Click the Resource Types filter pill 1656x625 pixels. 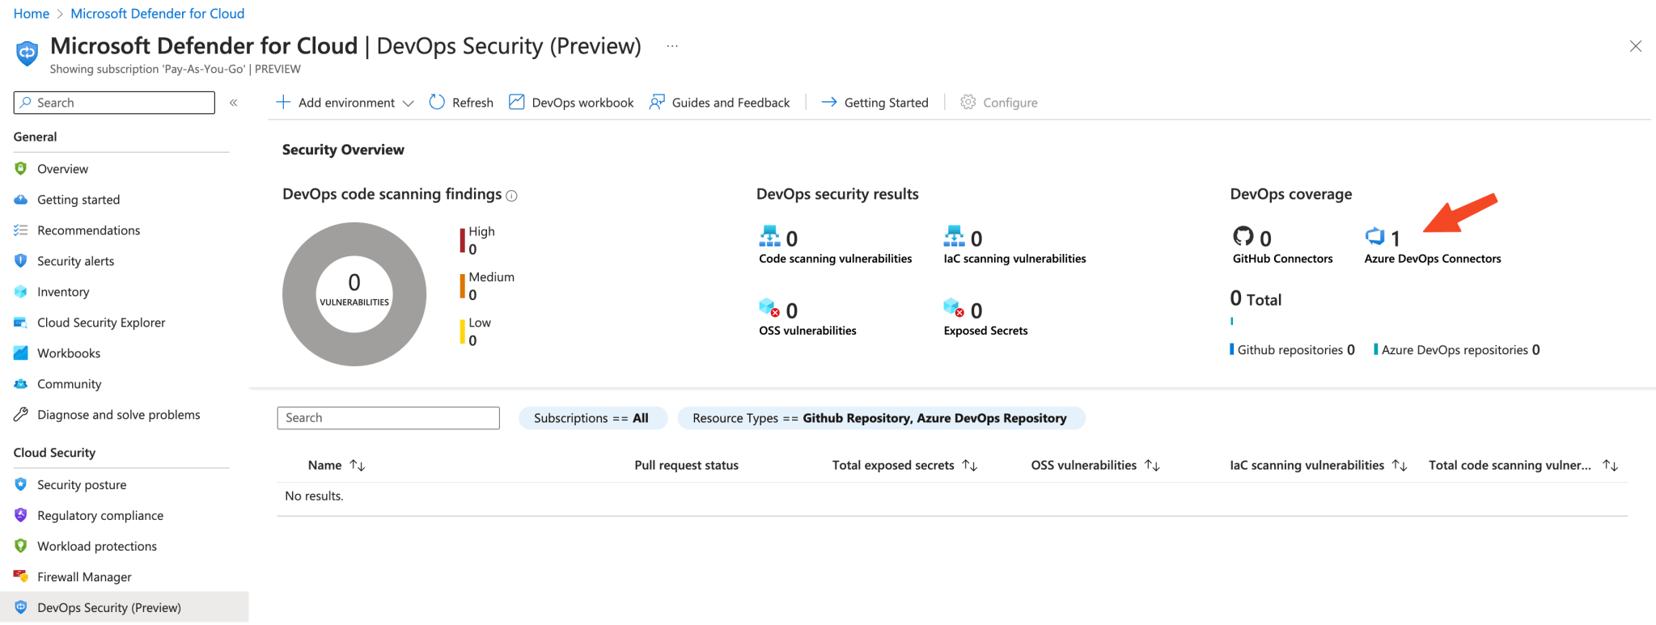[881, 418]
